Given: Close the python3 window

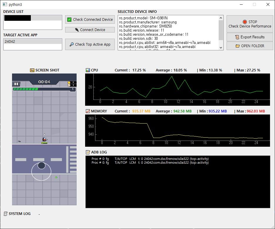Looking at the screenshot, I should (x=268, y=4).
